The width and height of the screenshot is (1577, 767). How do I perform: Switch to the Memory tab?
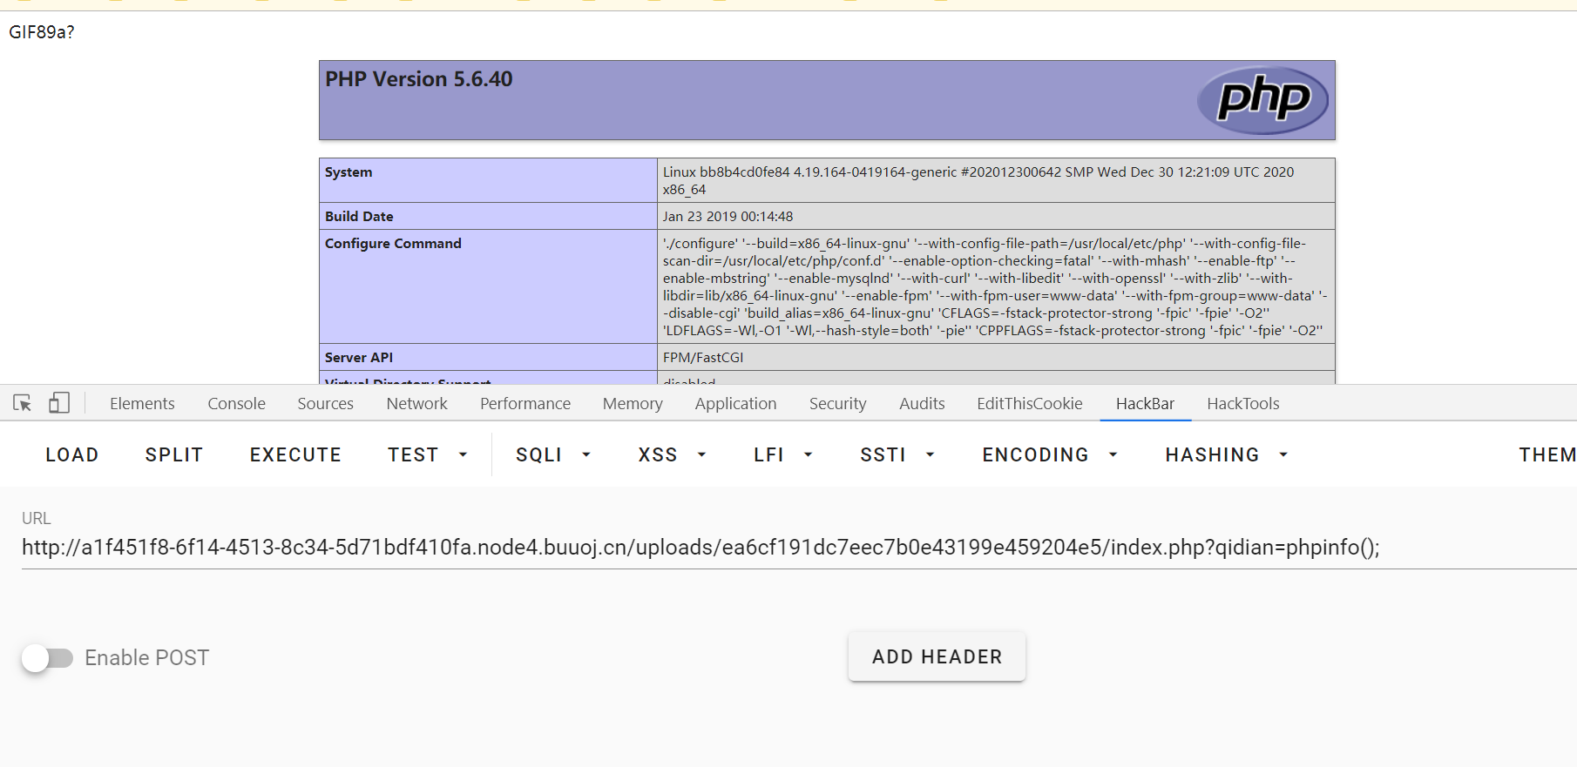[633, 403]
